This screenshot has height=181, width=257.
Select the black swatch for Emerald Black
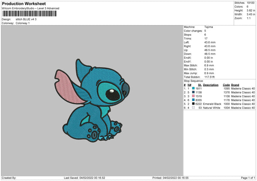[193, 104]
